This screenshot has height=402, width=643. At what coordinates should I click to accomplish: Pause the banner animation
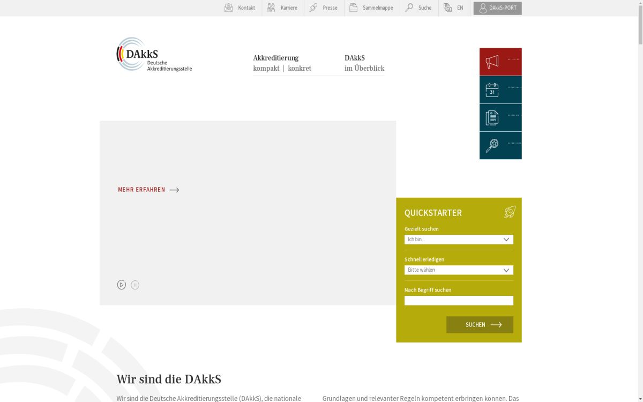pos(135,285)
